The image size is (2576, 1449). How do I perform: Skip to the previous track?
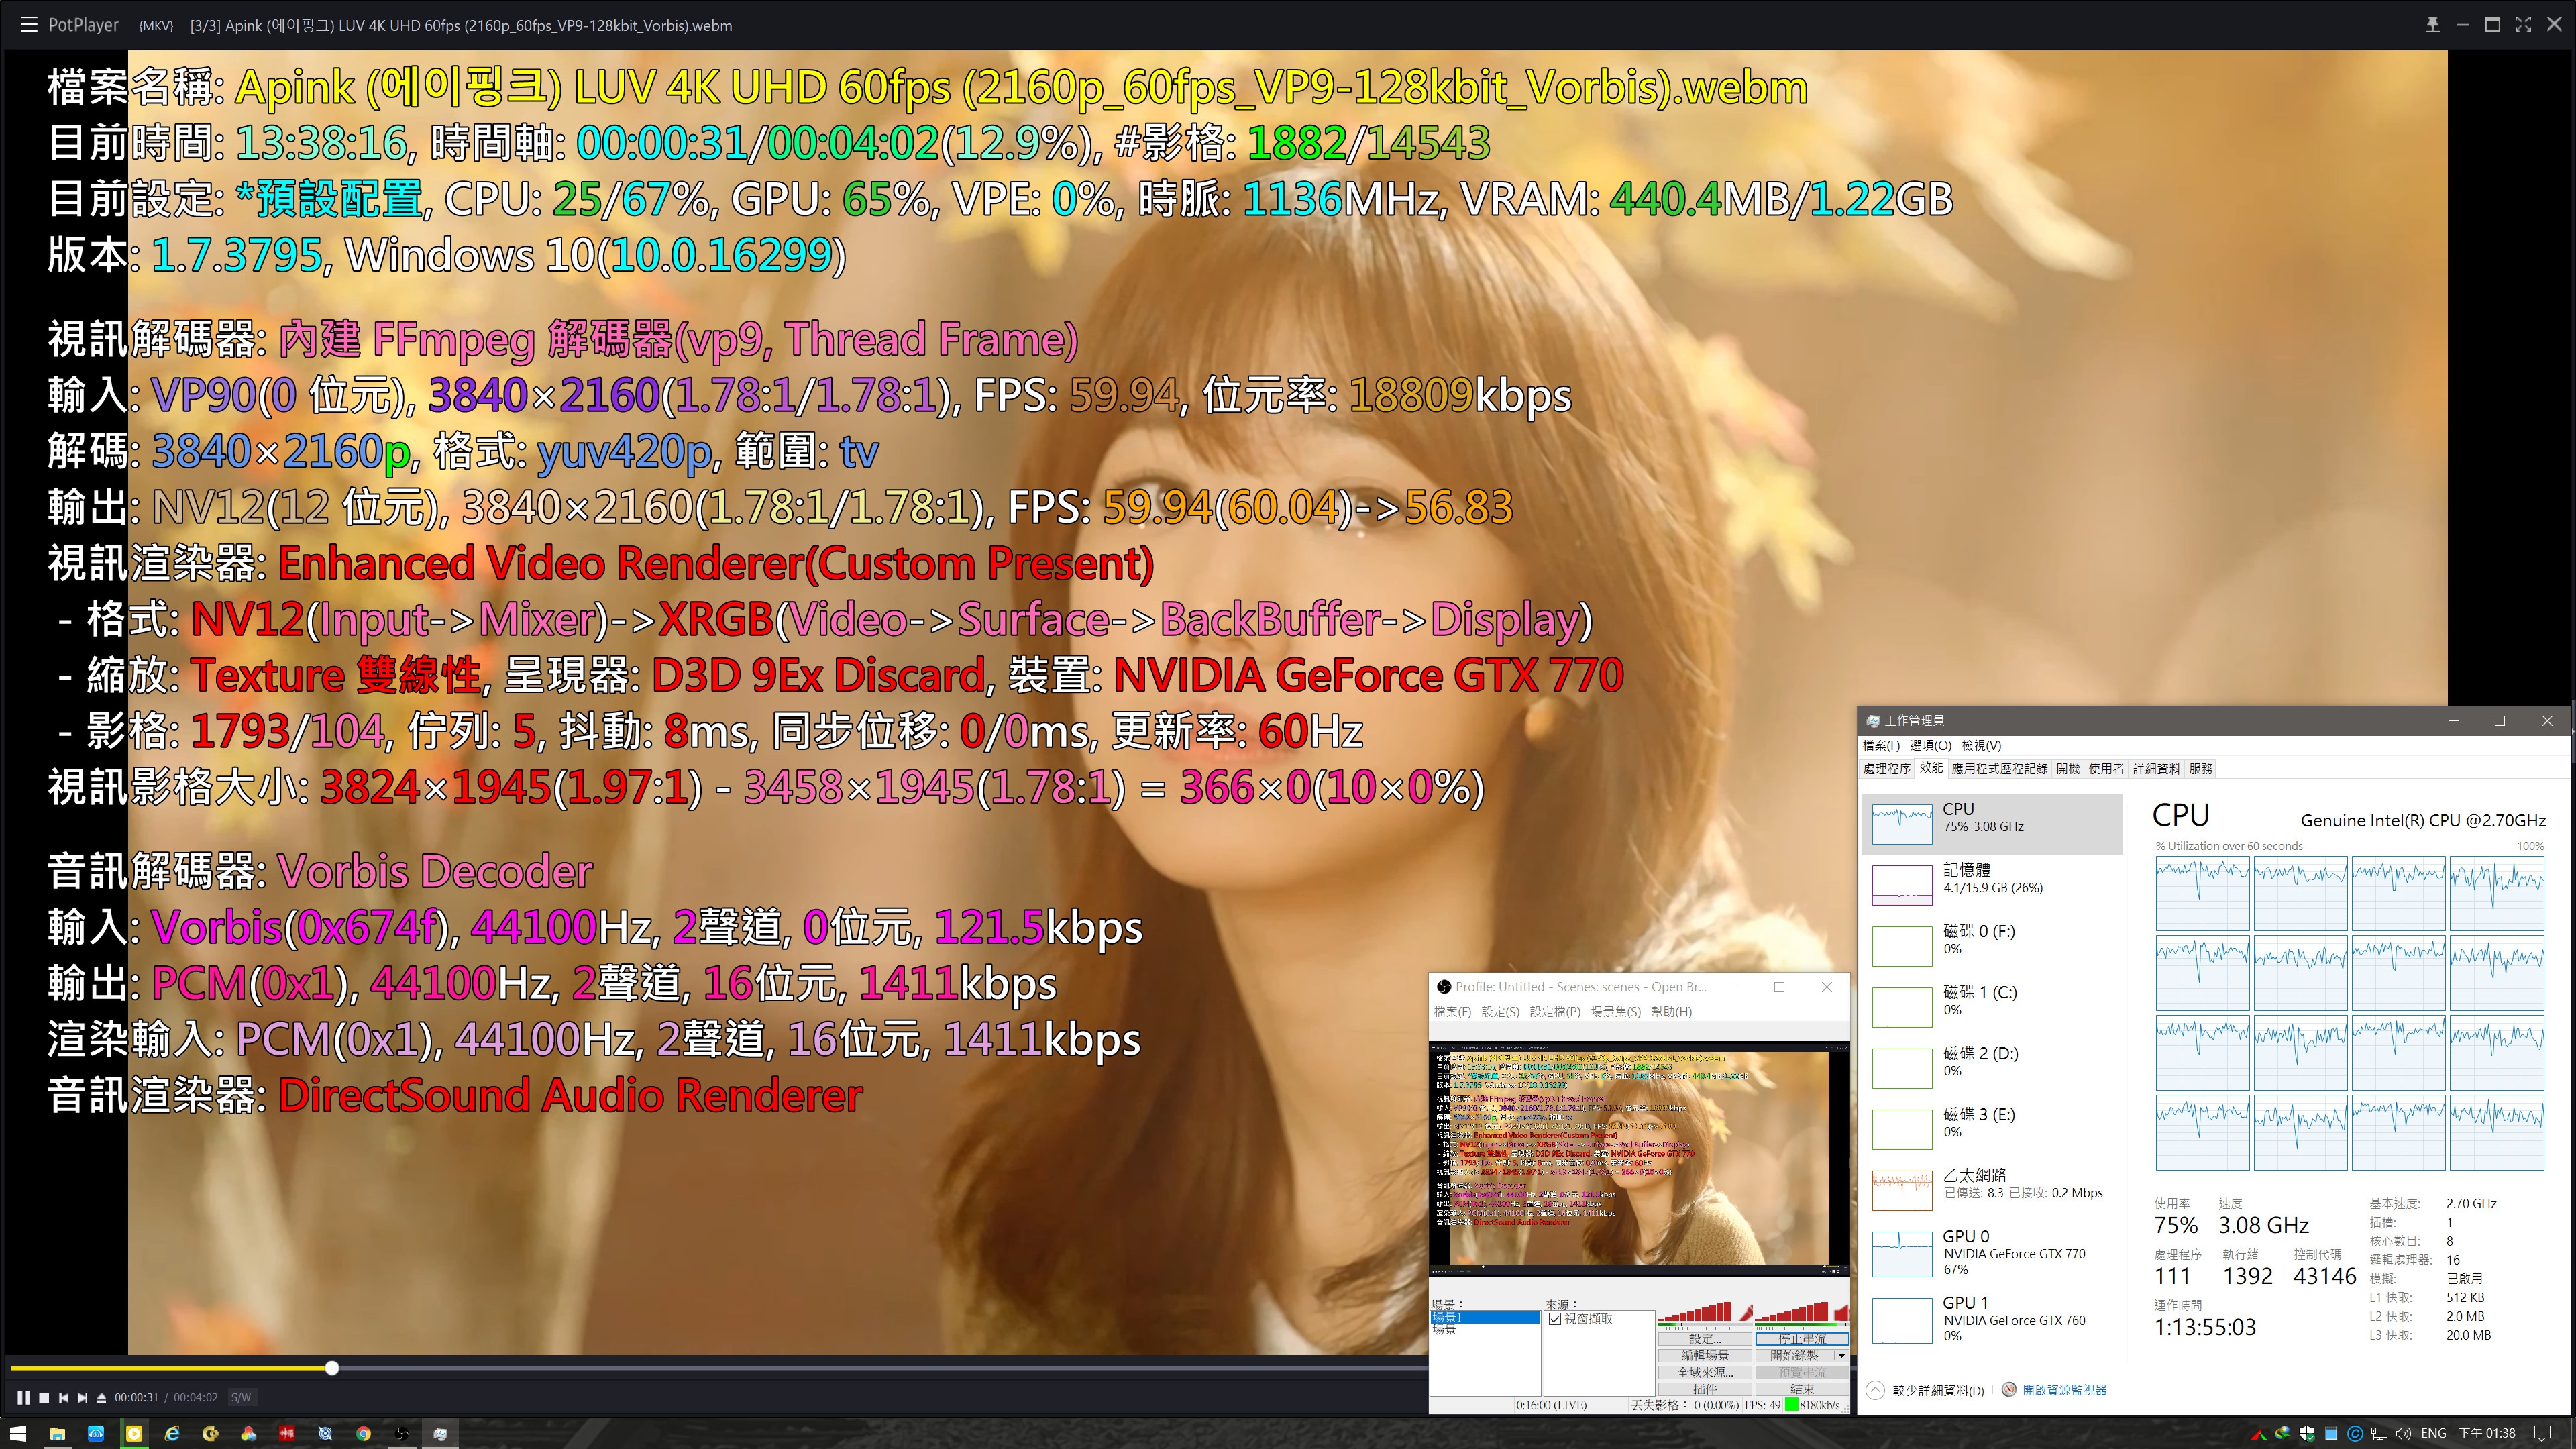(x=64, y=1397)
